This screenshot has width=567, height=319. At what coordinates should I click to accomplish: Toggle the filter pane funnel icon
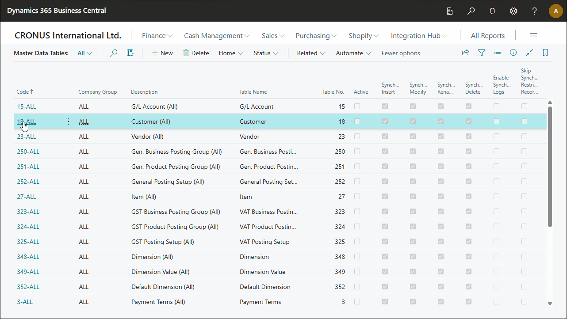(482, 53)
